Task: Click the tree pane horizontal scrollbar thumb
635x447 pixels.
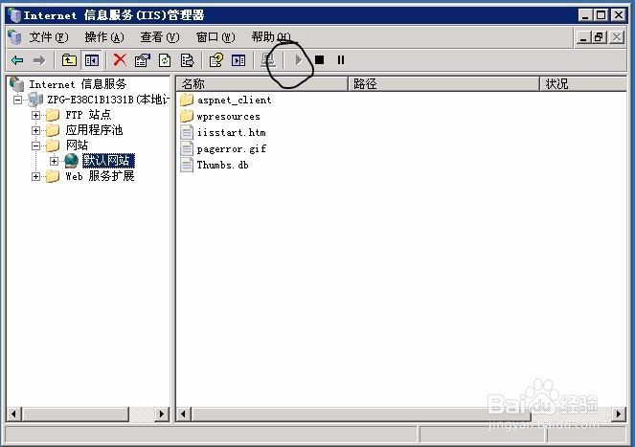Action: [x=76, y=413]
